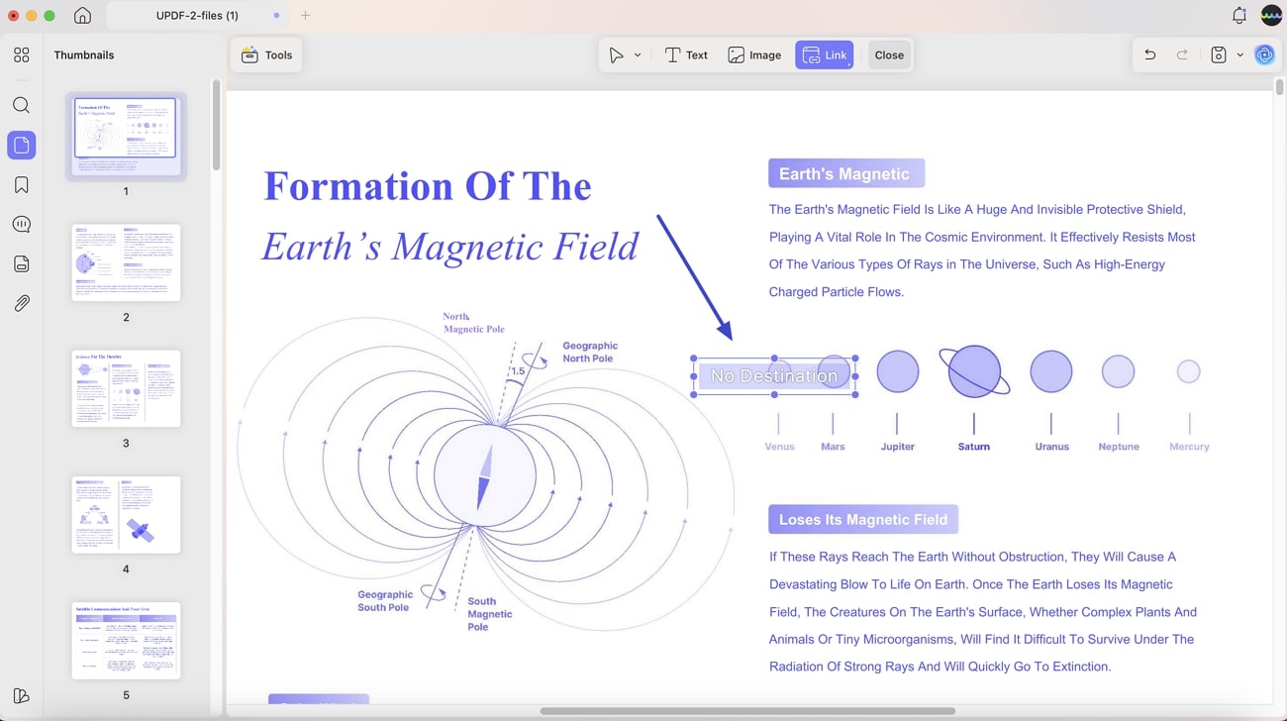Image resolution: width=1287 pixels, height=721 pixels.
Task: Open page 5 thumbnail
Action: tap(126, 640)
